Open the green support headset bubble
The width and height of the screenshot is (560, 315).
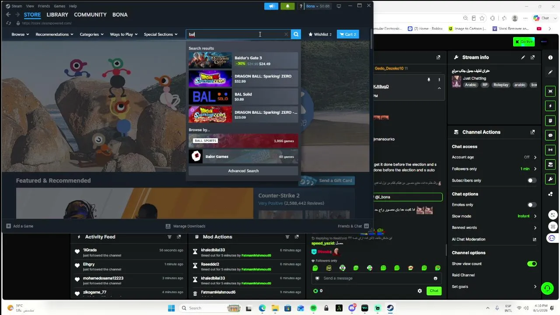coord(547,288)
